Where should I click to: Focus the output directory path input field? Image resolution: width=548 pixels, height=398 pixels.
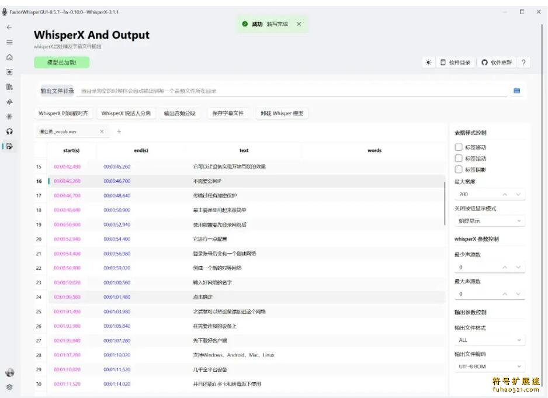[292, 91]
